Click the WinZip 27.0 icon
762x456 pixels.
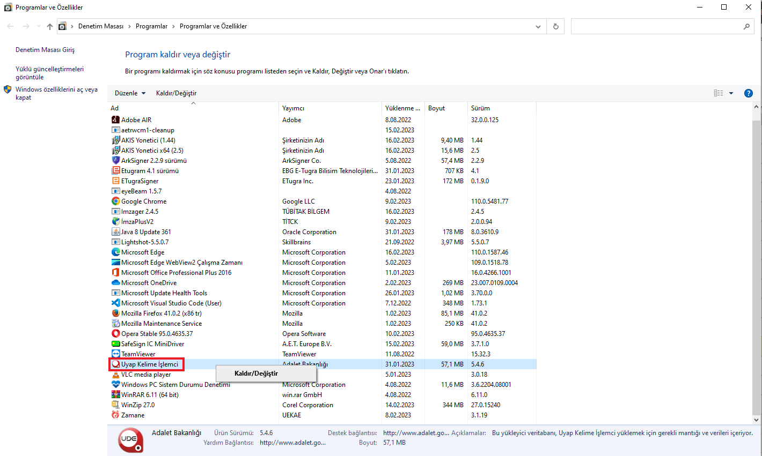tap(115, 405)
